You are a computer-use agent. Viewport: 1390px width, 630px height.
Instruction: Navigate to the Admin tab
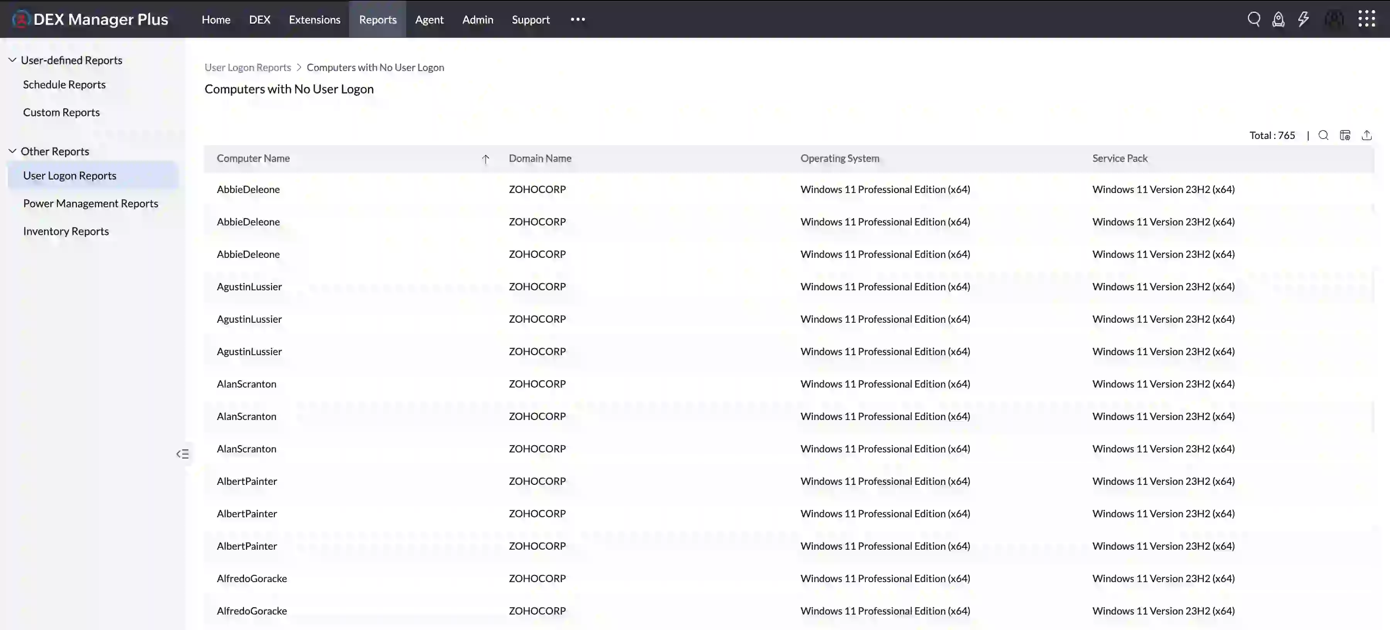tap(478, 19)
